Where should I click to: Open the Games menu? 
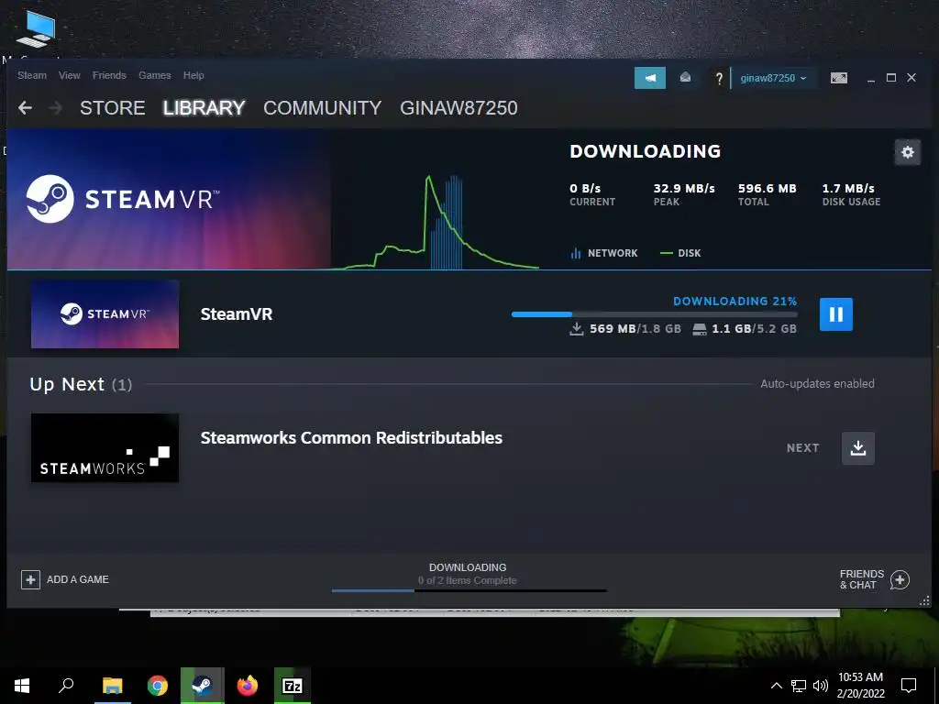154,75
